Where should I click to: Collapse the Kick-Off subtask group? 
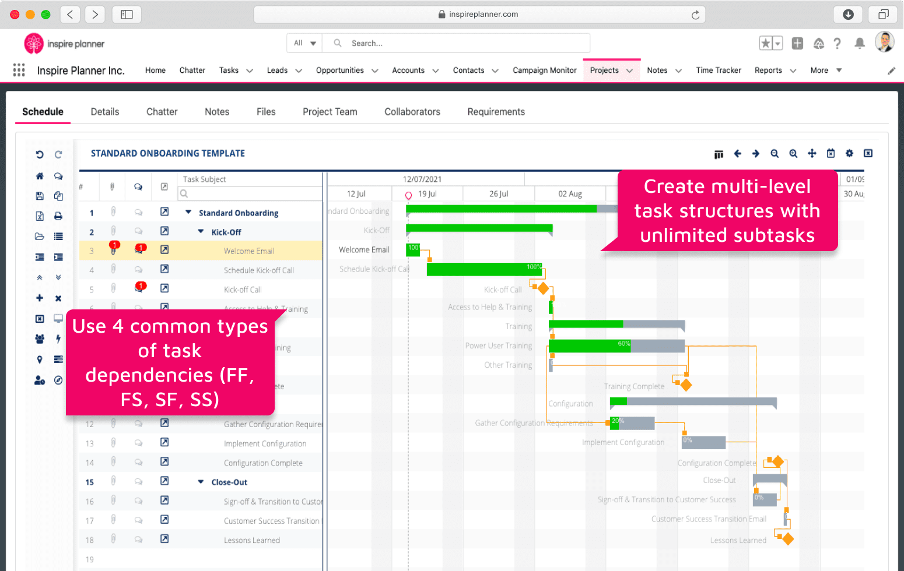click(x=201, y=232)
